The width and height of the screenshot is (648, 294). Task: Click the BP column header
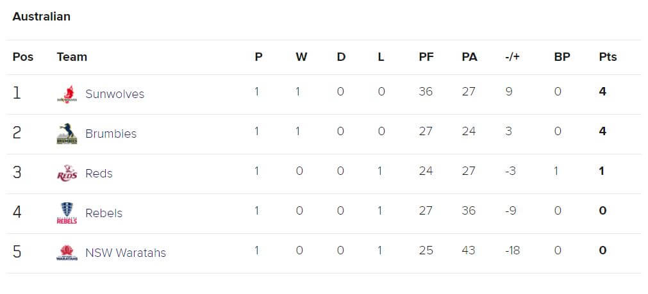click(562, 57)
